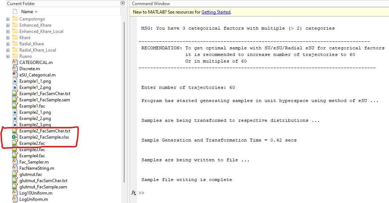Click the CATEGORICAL.m file icon

15,62
